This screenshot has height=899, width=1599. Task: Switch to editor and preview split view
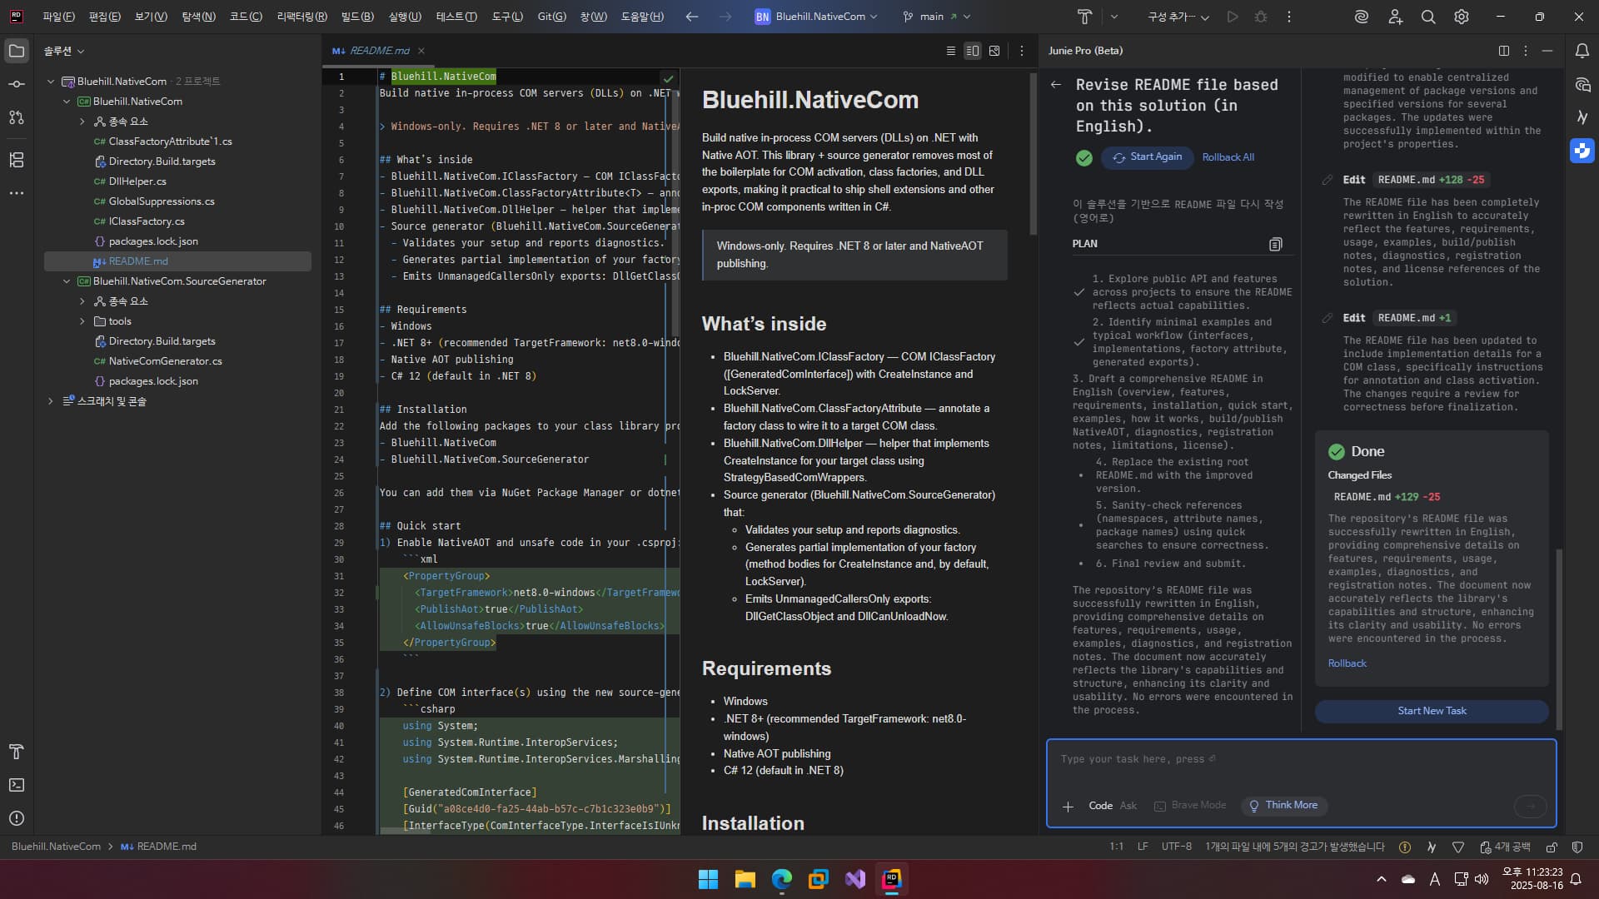[x=972, y=51]
